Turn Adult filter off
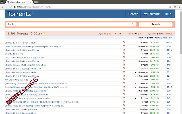 pyautogui.click(x=141, y=34)
